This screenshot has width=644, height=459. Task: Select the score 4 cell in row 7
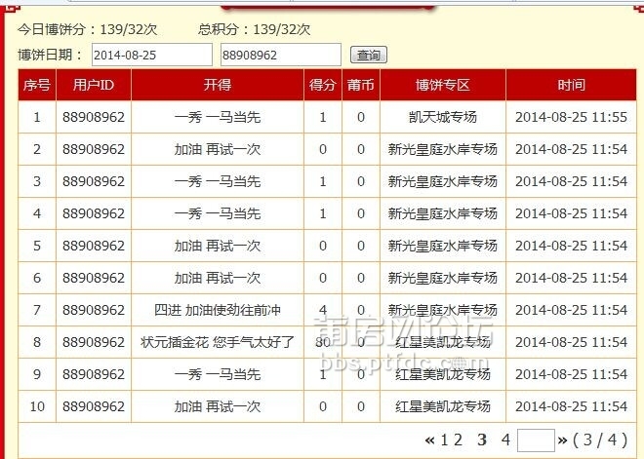(x=323, y=310)
